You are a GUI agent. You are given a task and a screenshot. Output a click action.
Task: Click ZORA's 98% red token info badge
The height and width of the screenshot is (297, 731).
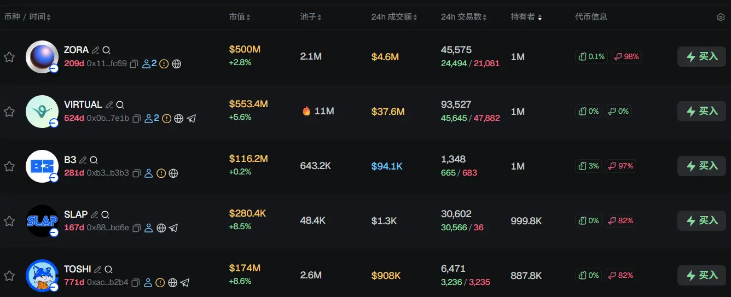tap(626, 56)
